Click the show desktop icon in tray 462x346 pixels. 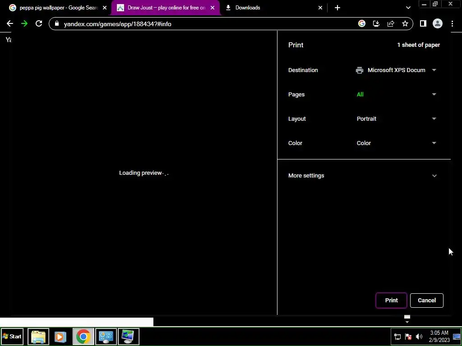coord(457,337)
